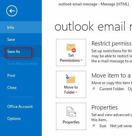The height and width of the screenshot is (136, 132).
Task: Click the back arrow circle icon
Action: click(12, 11)
